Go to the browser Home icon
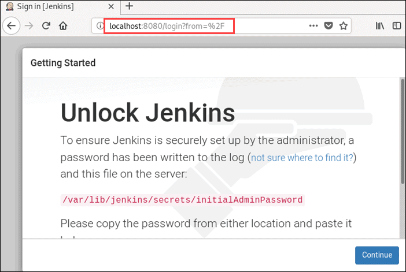 click(x=63, y=25)
